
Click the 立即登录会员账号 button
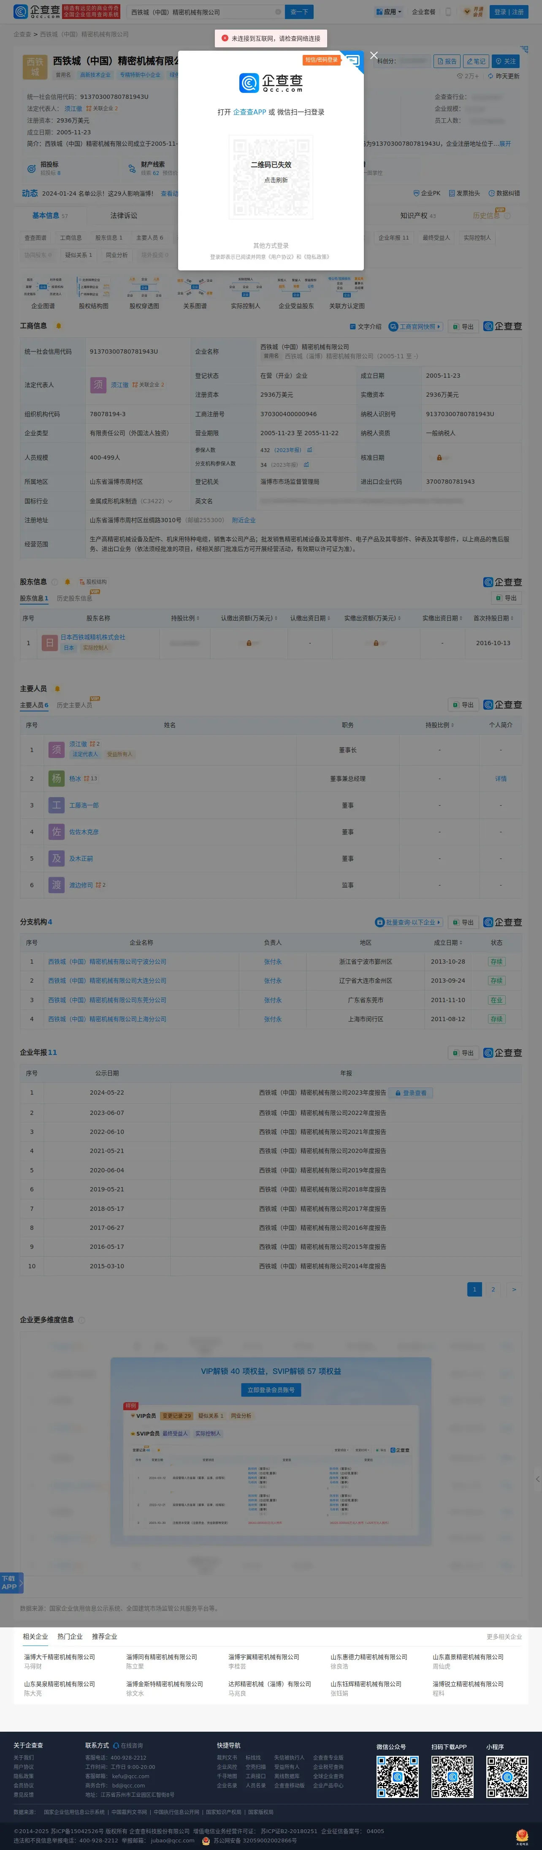(271, 1390)
